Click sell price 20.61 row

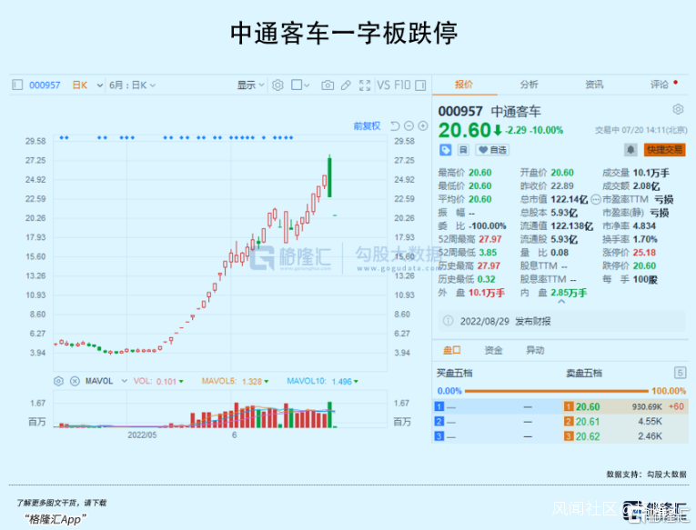coord(626,421)
